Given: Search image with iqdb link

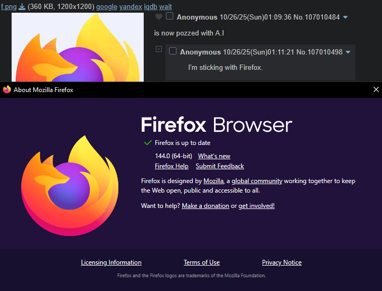Looking at the screenshot, I should click(151, 6).
